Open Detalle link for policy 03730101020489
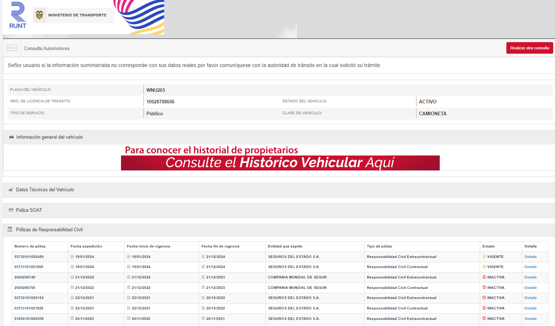555x326 pixels. 531,257
